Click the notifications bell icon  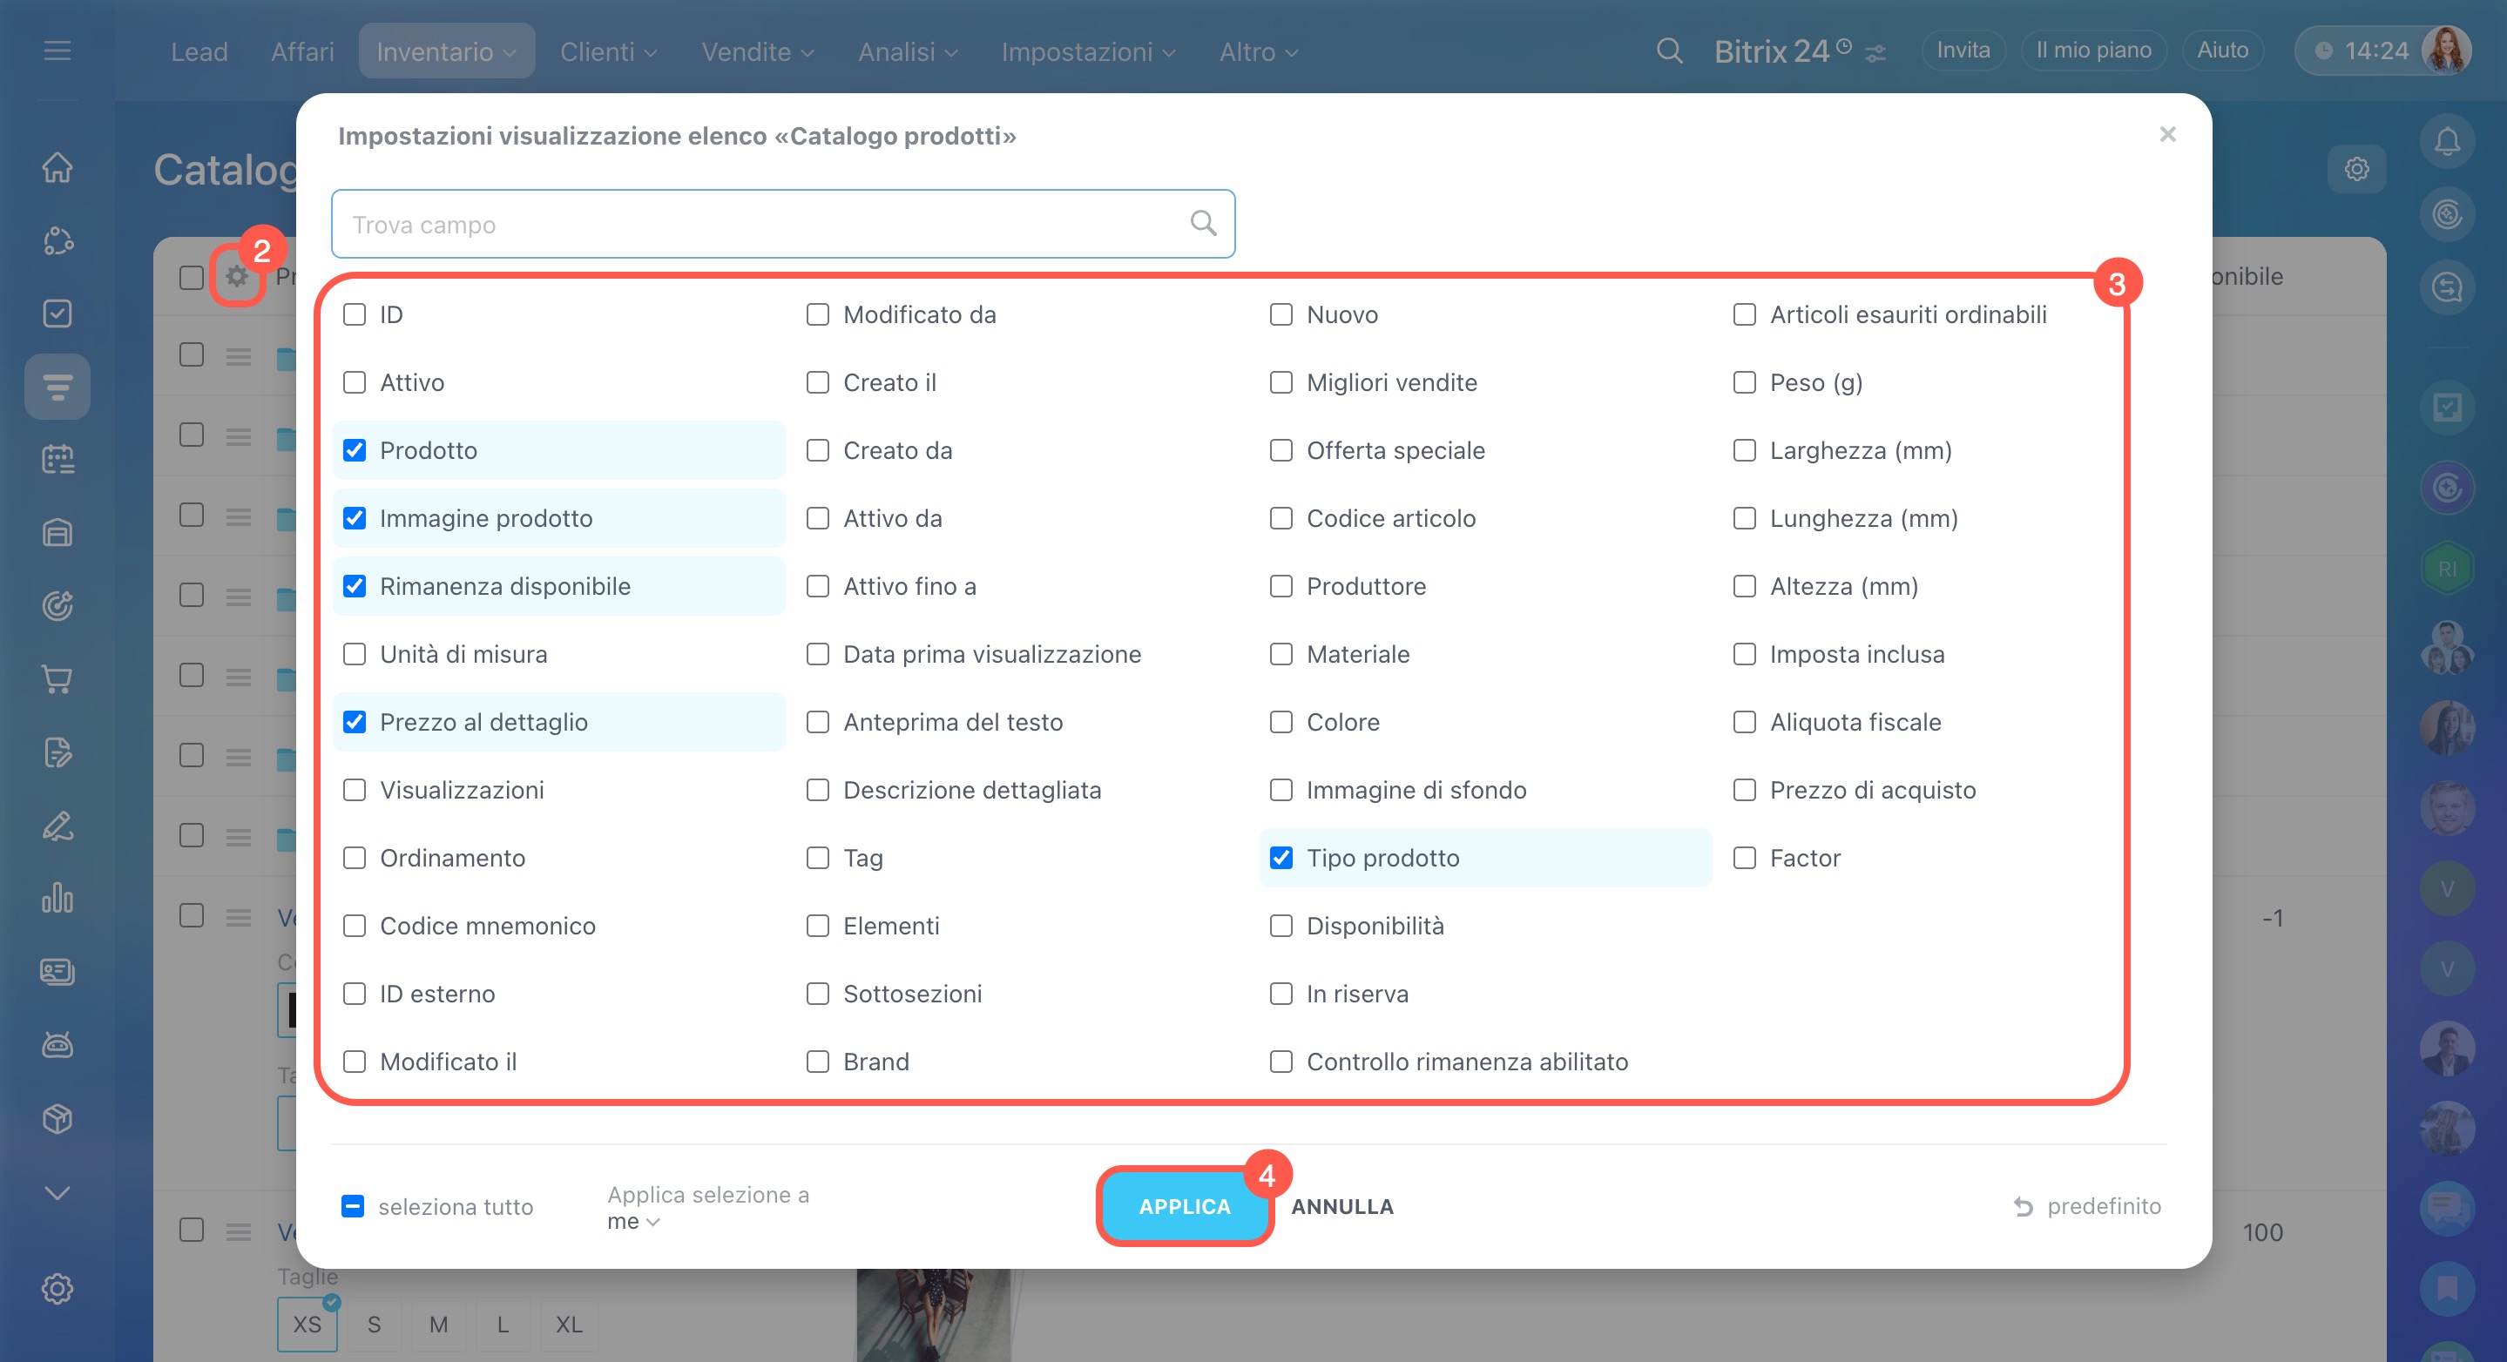coord(2447,142)
